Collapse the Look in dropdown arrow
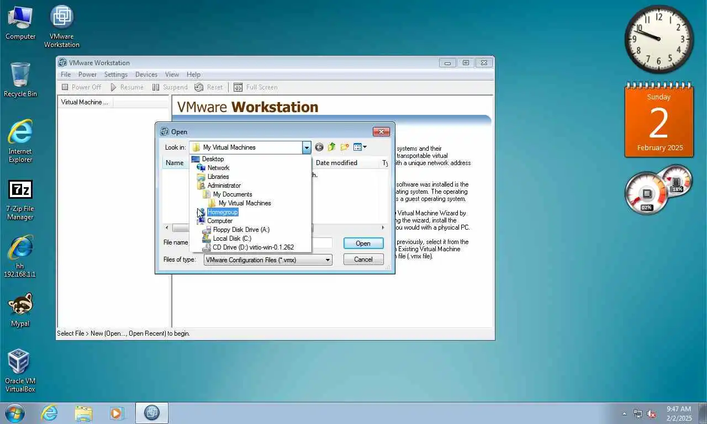707x424 pixels. tap(307, 147)
